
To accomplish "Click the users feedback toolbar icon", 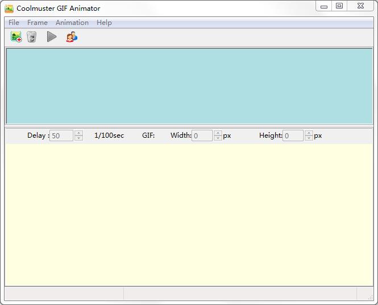I will (x=72, y=37).
